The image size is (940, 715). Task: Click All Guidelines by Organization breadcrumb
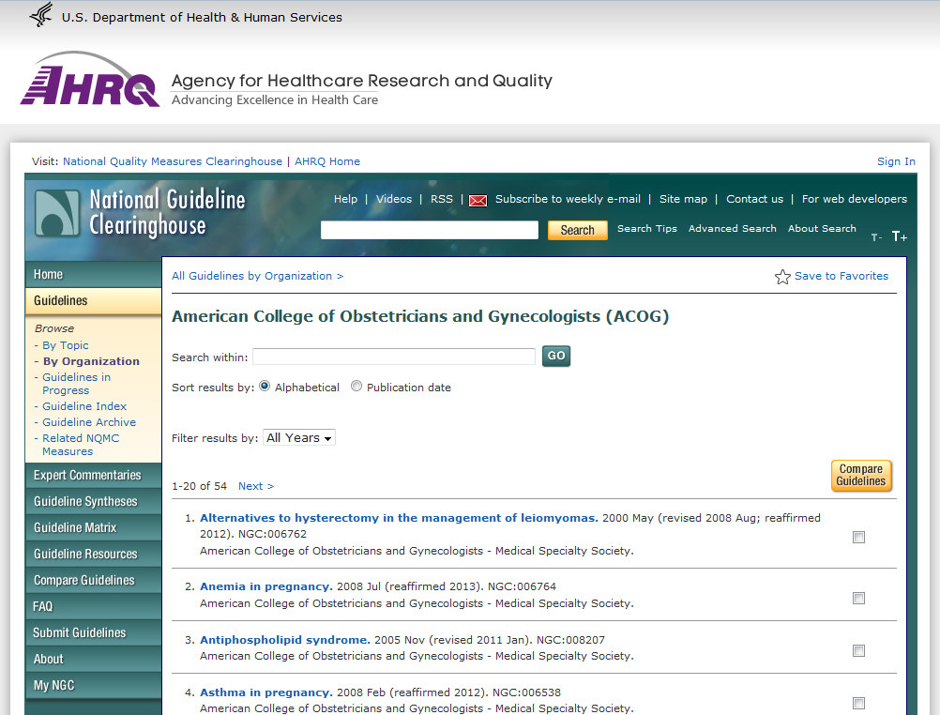[x=257, y=276]
